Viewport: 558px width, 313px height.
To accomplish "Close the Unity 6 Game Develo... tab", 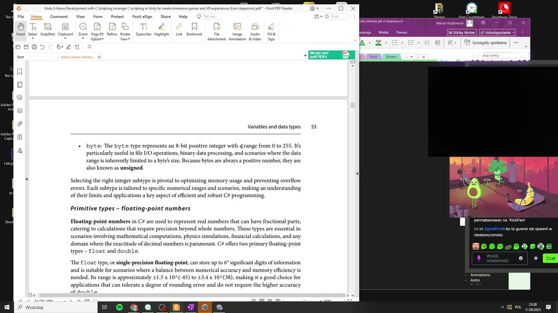I will pos(99,57).
